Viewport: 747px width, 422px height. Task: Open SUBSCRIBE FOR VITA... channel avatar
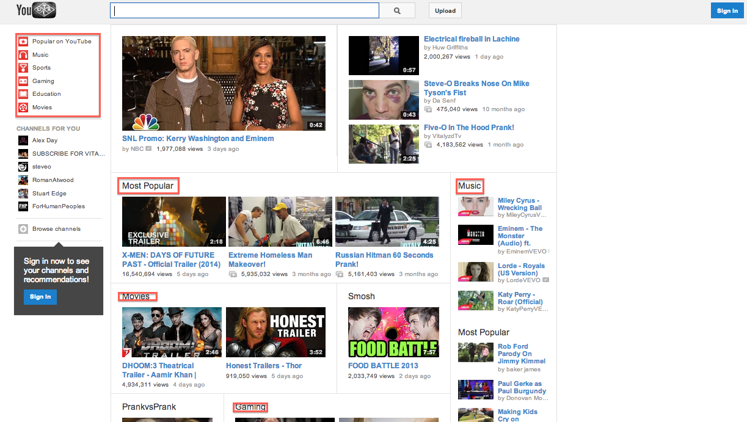click(23, 154)
